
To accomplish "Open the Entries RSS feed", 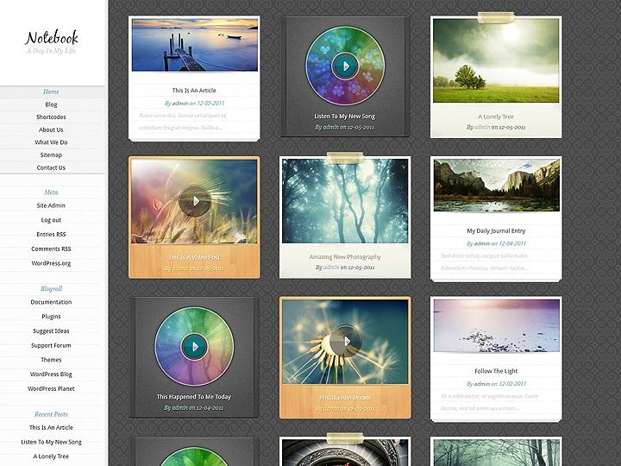I will (x=51, y=234).
